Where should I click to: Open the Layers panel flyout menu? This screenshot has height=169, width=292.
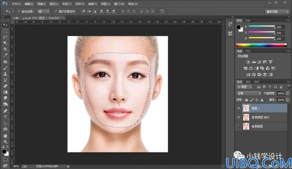pos(288,82)
